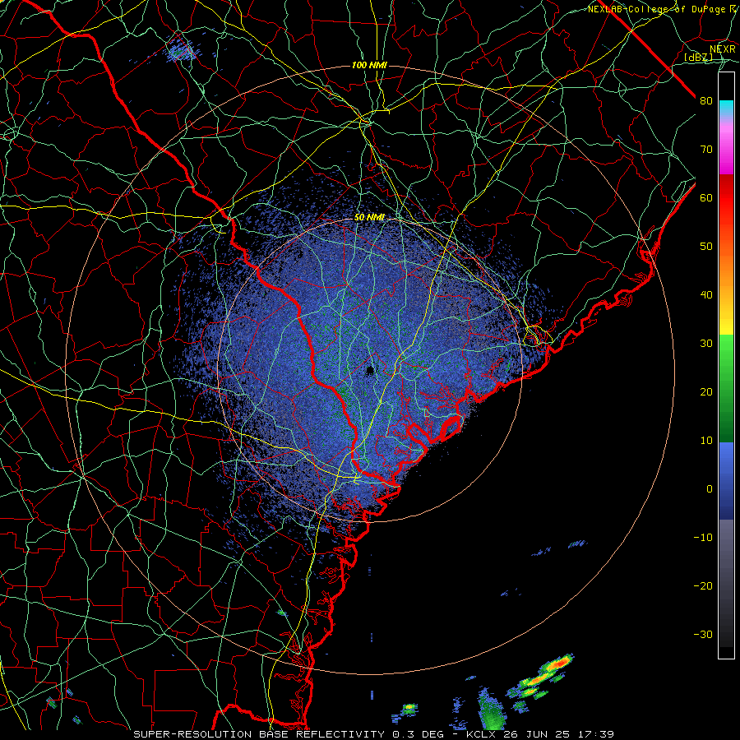This screenshot has width=740, height=740.
Task: Select the -30 value on dBZ scale
Action: tap(703, 634)
